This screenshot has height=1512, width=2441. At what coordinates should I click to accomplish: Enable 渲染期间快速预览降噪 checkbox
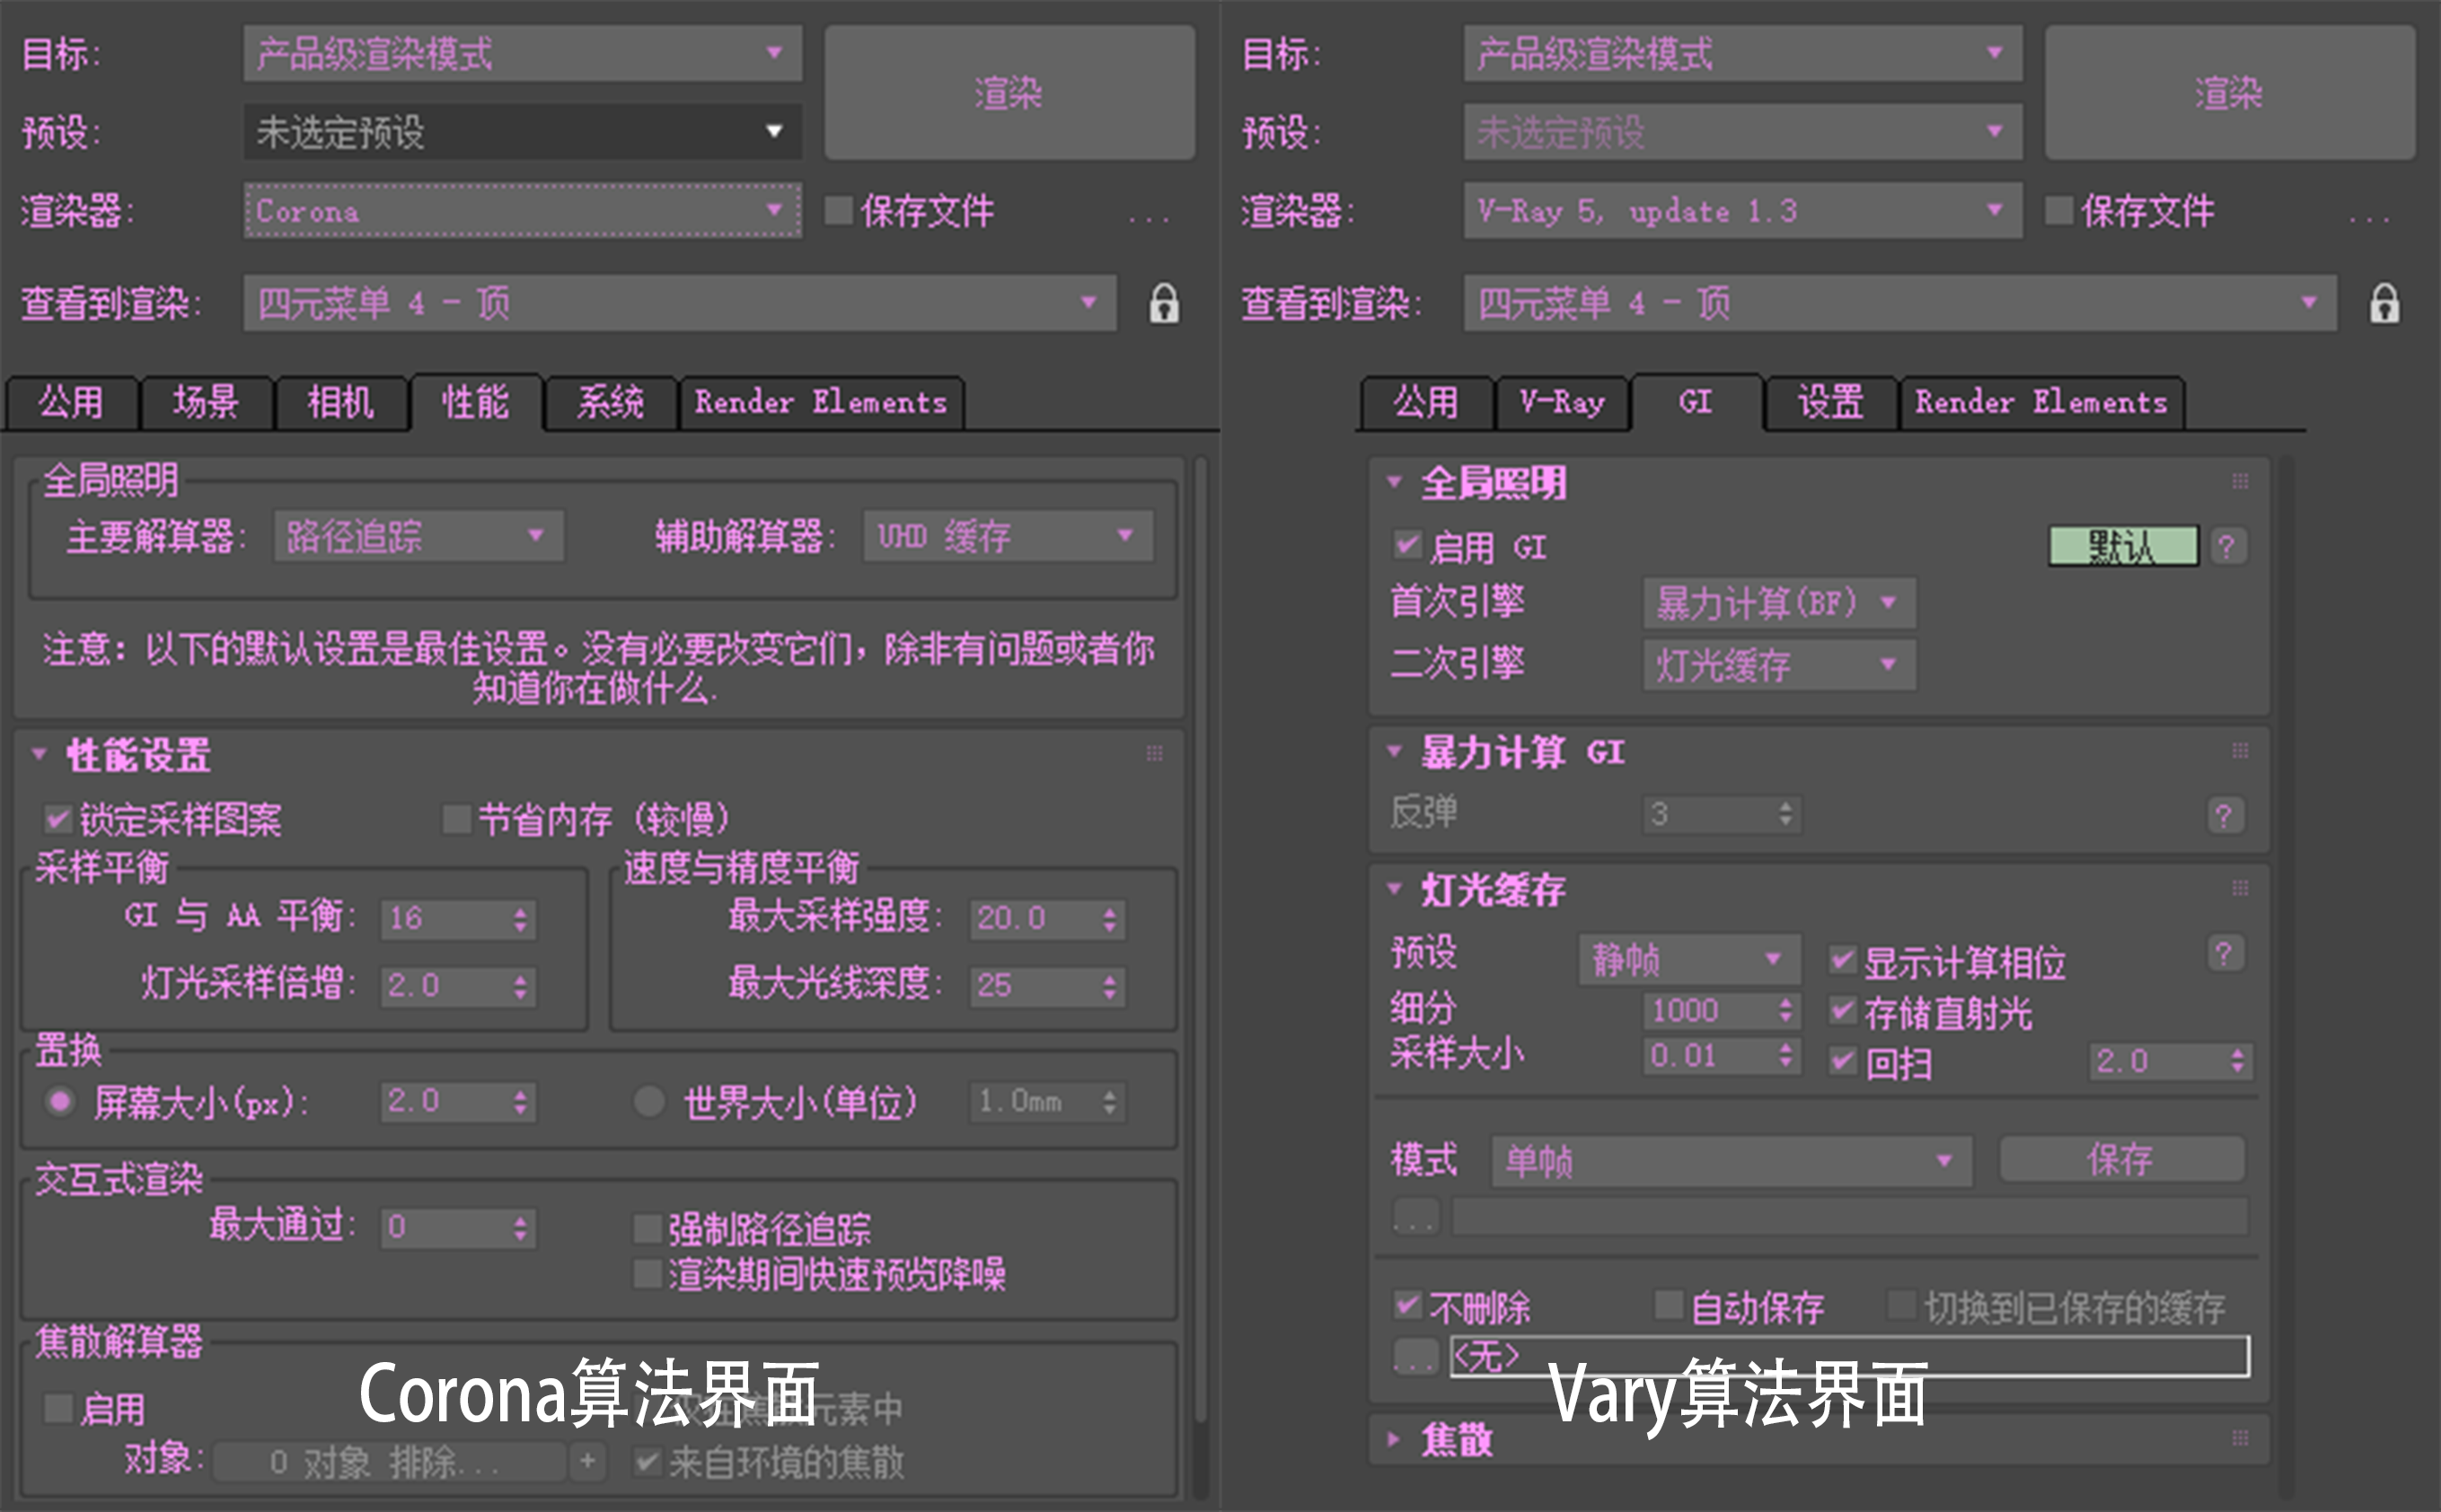[x=648, y=1274]
